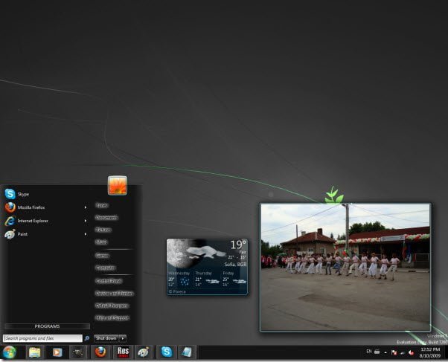Open Help and Support entry

tap(112, 318)
